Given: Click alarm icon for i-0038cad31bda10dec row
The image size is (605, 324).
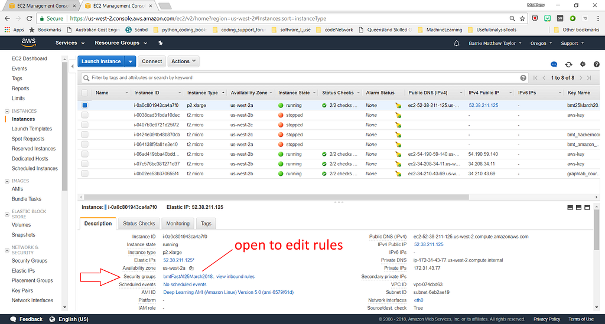Looking at the screenshot, I should point(398,115).
